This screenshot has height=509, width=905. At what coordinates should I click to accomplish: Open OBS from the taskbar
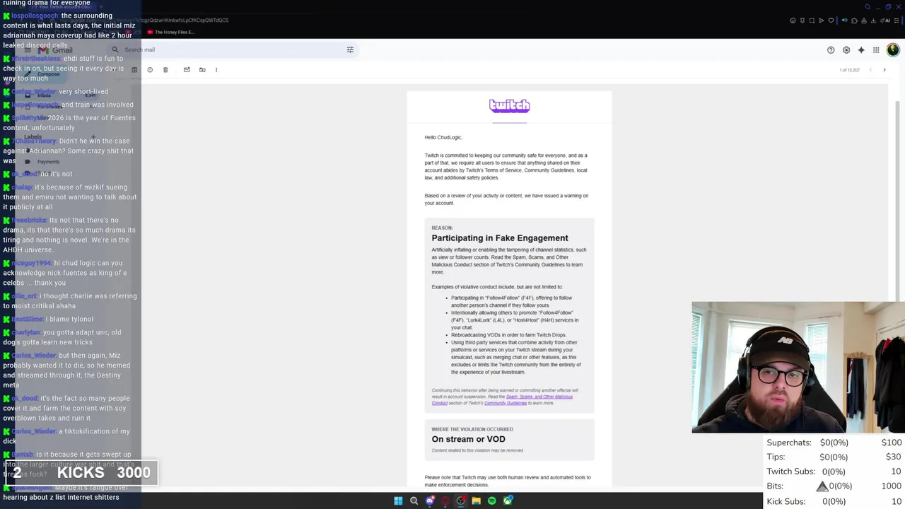pyautogui.click(x=461, y=501)
